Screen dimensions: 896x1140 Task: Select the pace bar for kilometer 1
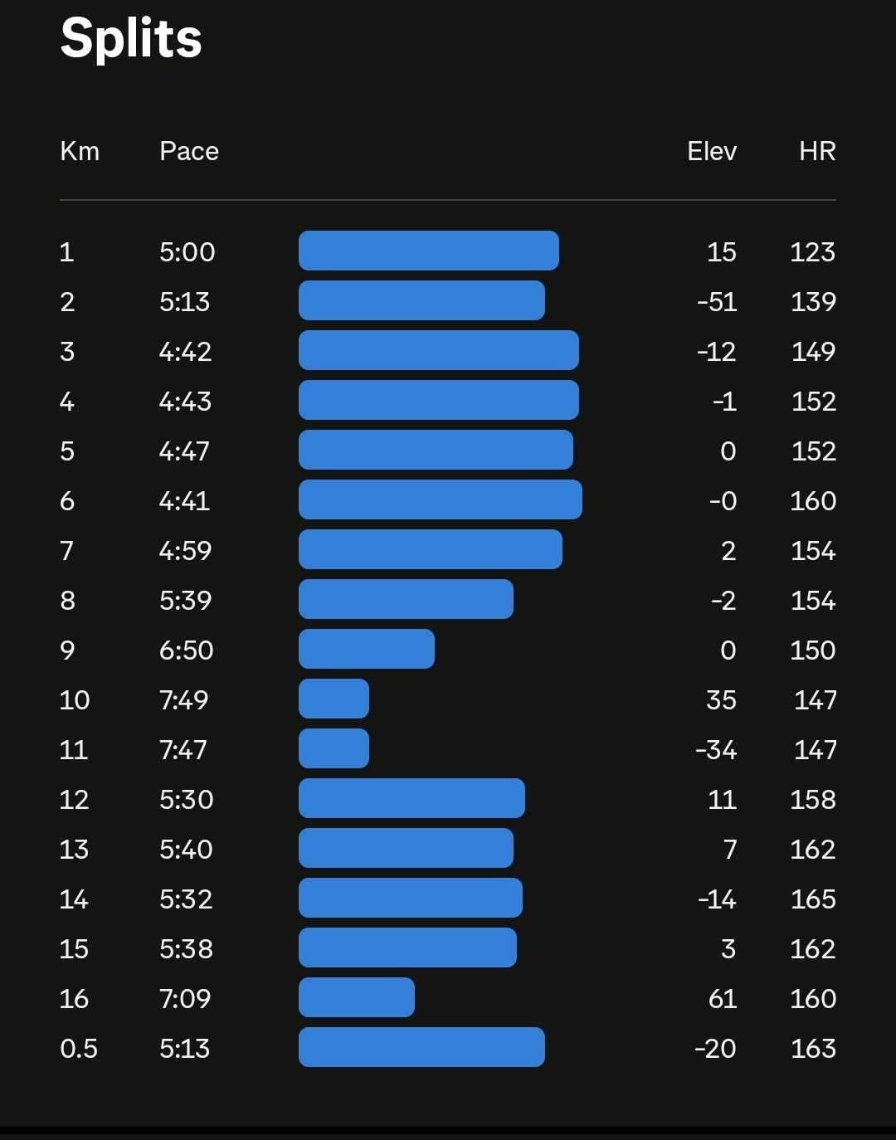tap(428, 251)
